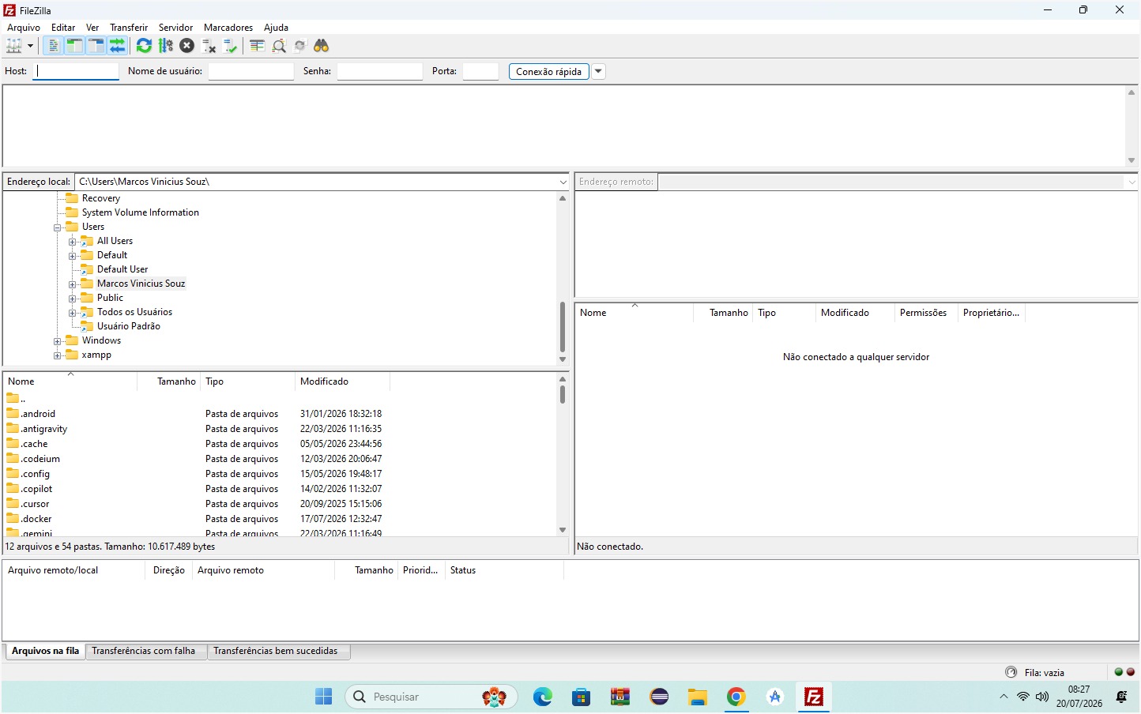This screenshot has height=714, width=1141.
Task: Open Microsoft Edge from the taskbar
Action: click(x=543, y=697)
